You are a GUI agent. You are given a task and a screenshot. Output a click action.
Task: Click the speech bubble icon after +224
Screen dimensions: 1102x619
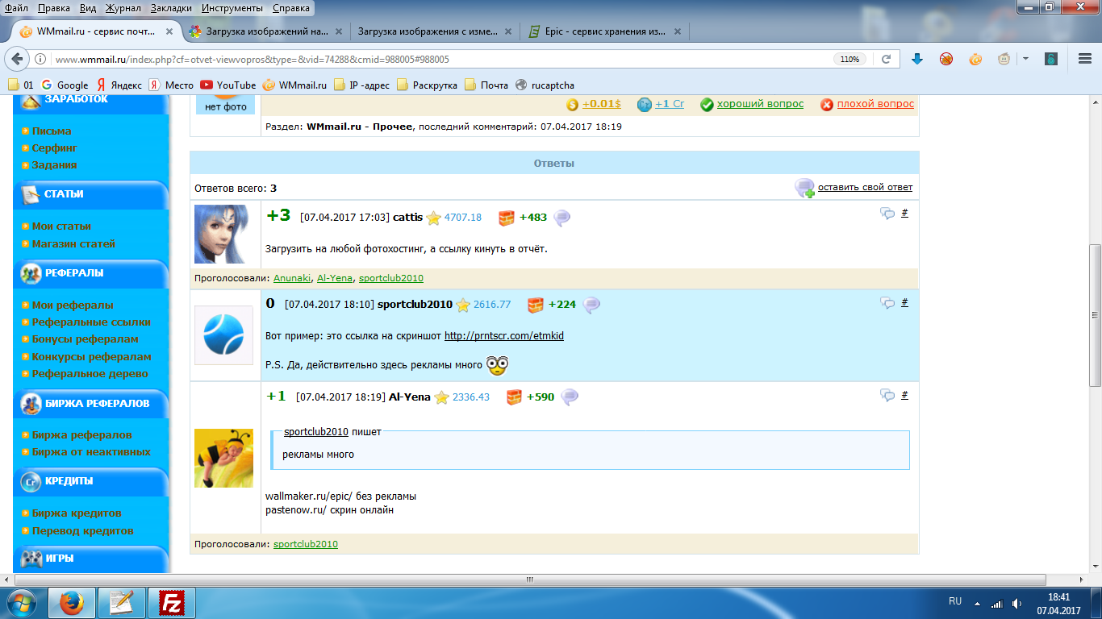[591, 305]
